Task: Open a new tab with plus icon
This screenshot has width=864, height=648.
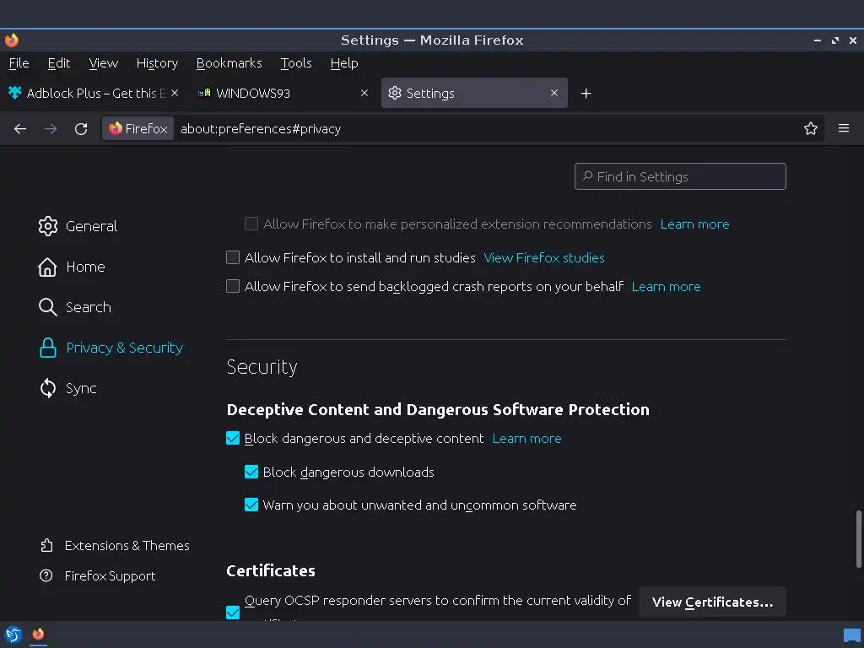Action: [x=586, y=94]
